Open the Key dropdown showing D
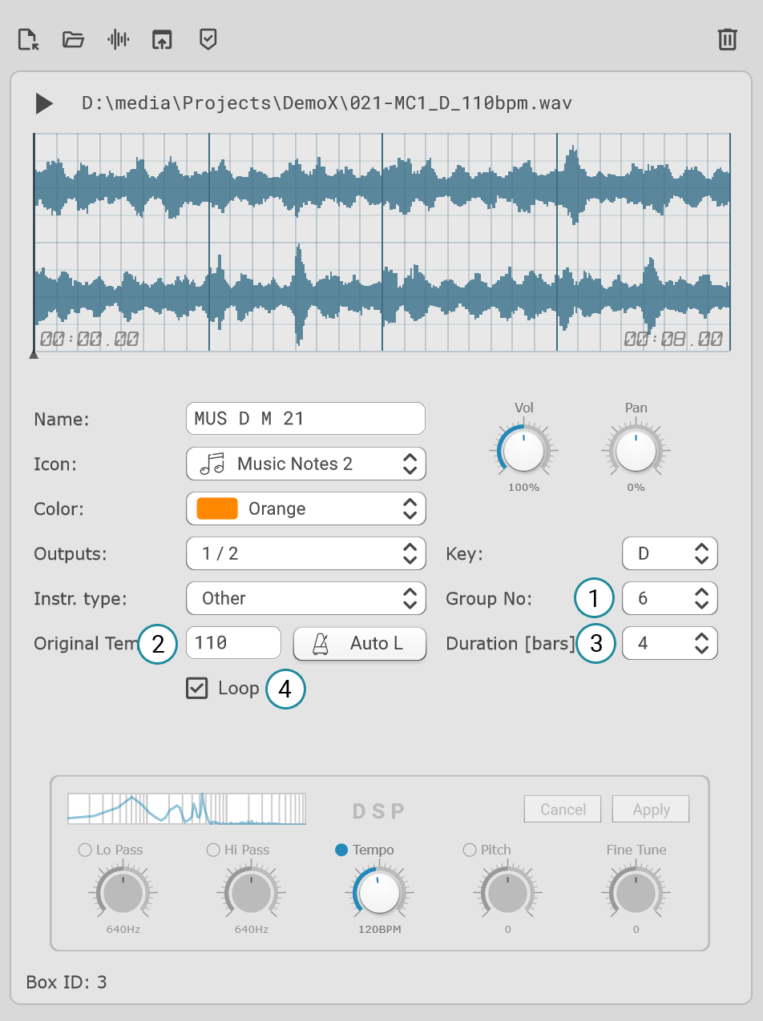The height and width of the screenshot is (1021, 763). [670, 553]
